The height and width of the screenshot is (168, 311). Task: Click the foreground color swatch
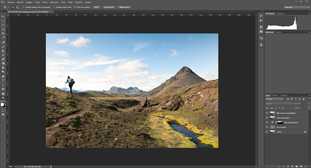[2, 104]
